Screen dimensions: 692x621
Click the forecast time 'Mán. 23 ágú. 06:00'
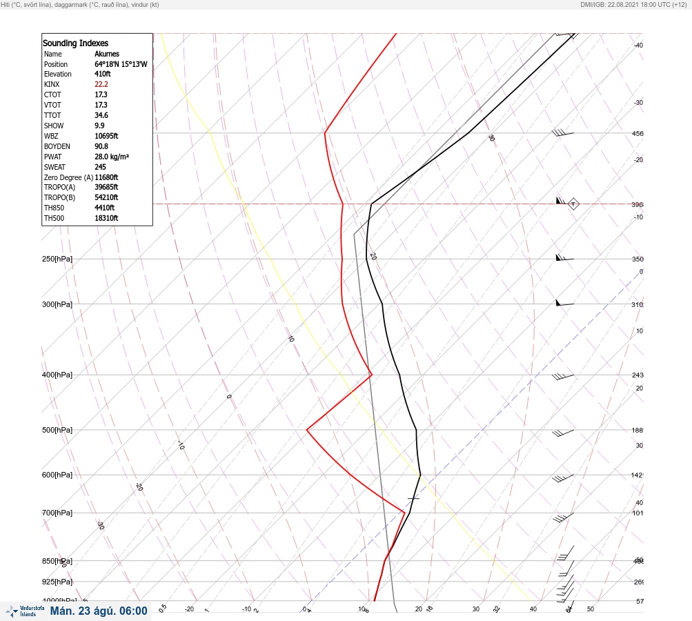point(99,611)
